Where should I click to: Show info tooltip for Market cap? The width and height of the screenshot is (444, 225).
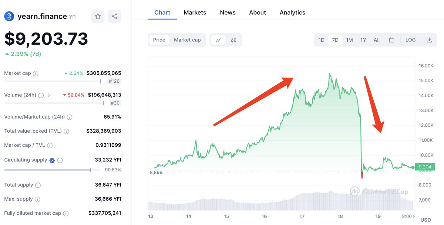pyautogui.click(x=36, y=74)
